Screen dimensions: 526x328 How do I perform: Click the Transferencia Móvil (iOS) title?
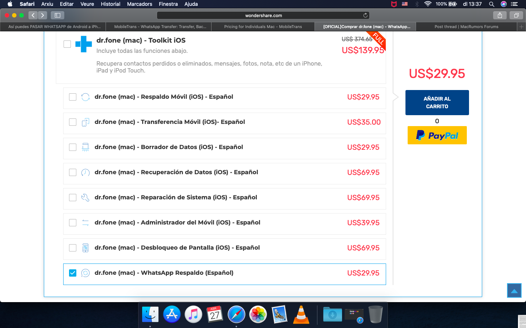click(170, 122)
